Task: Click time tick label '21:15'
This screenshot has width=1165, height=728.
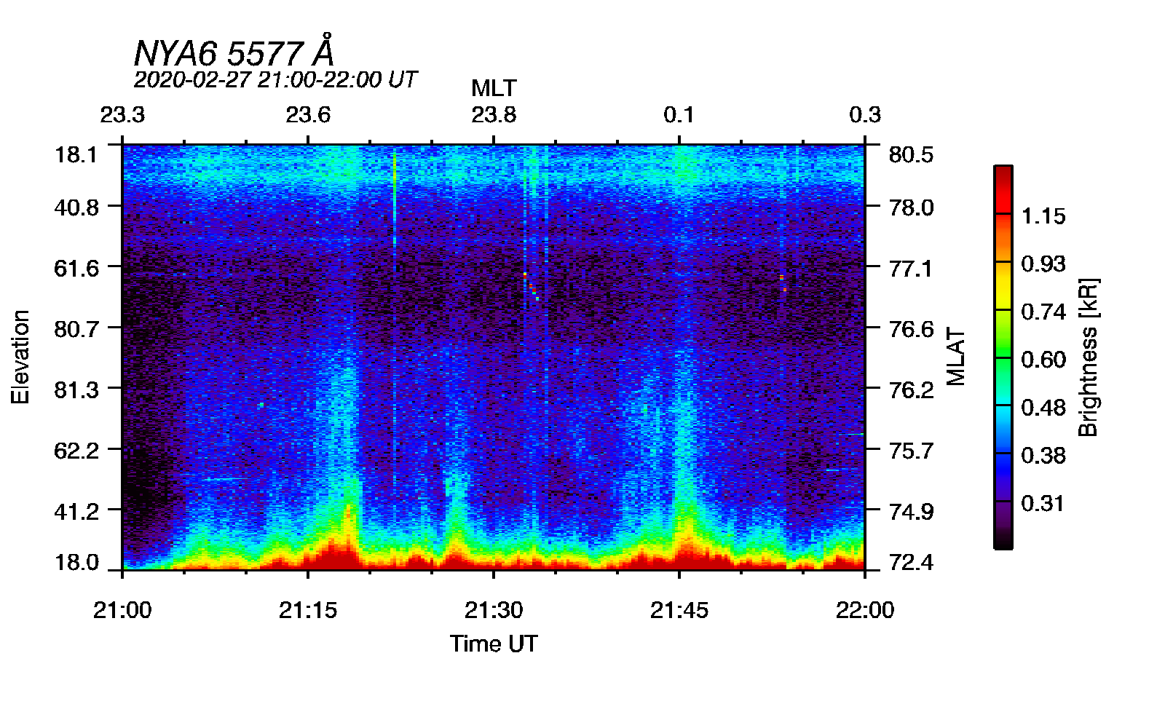Action: [308, 610]
